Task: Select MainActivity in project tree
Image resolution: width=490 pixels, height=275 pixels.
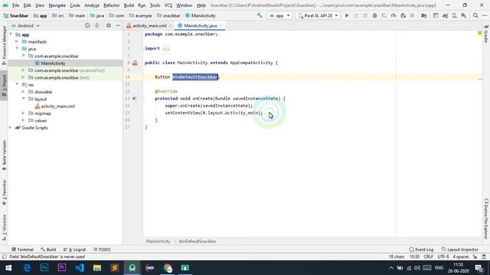Action: point(50,63)
